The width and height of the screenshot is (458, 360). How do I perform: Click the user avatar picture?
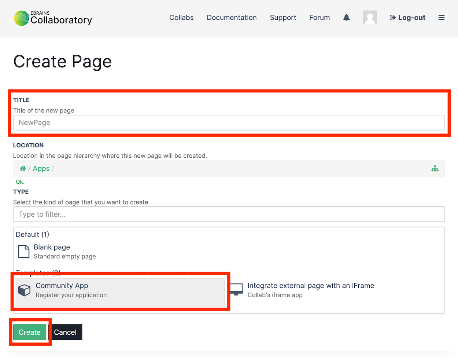coord(370,17)
